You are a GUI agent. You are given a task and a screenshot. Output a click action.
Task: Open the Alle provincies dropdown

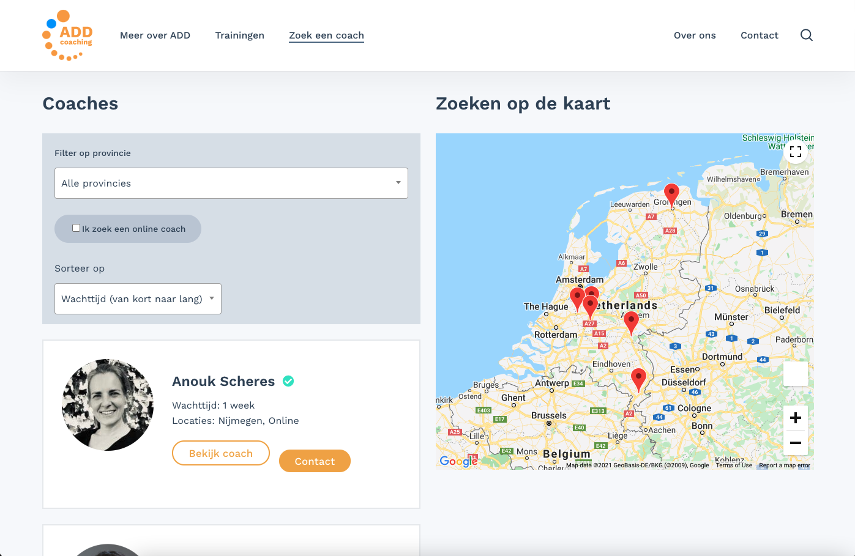pos(231,183)
